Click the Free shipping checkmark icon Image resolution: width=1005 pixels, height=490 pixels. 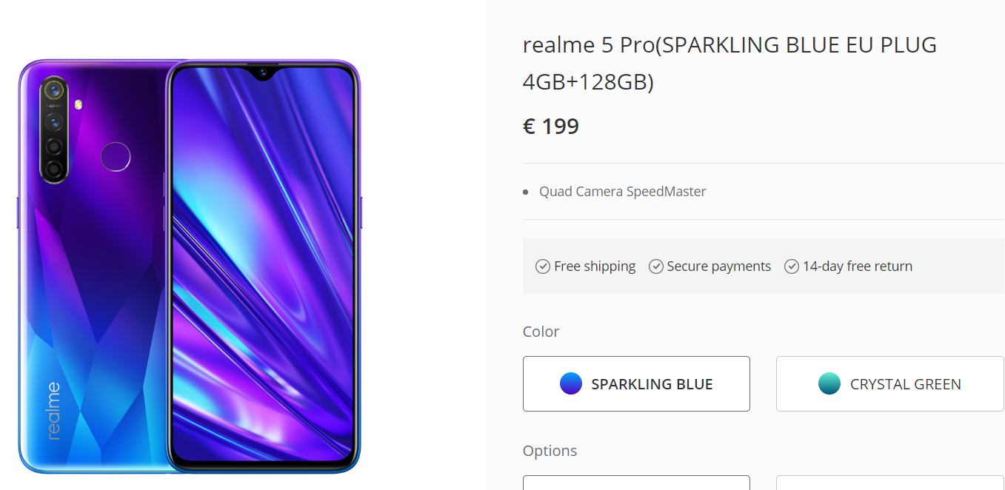coord(543,266)
